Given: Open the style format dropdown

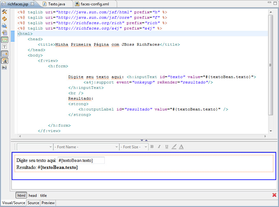Looking at the screenshot, I should (35, 147).
